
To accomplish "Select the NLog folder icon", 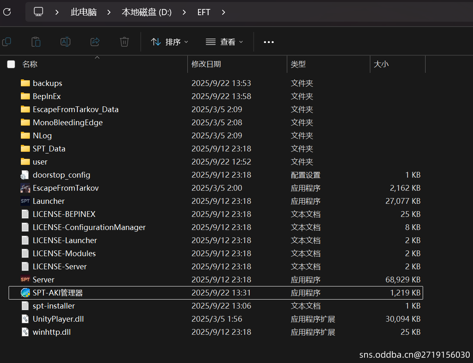I will click(25, 135).
